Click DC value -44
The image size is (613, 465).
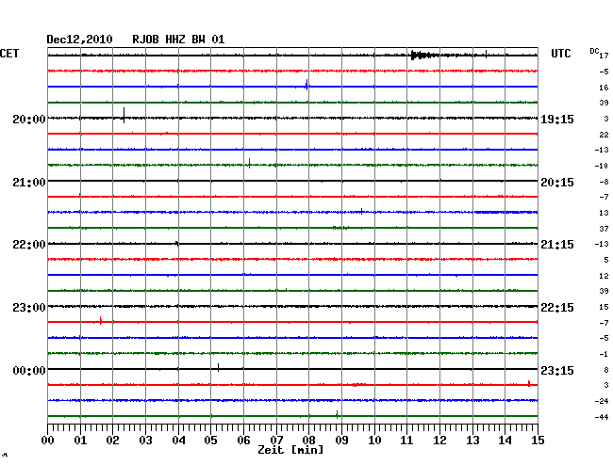[602, 417]
